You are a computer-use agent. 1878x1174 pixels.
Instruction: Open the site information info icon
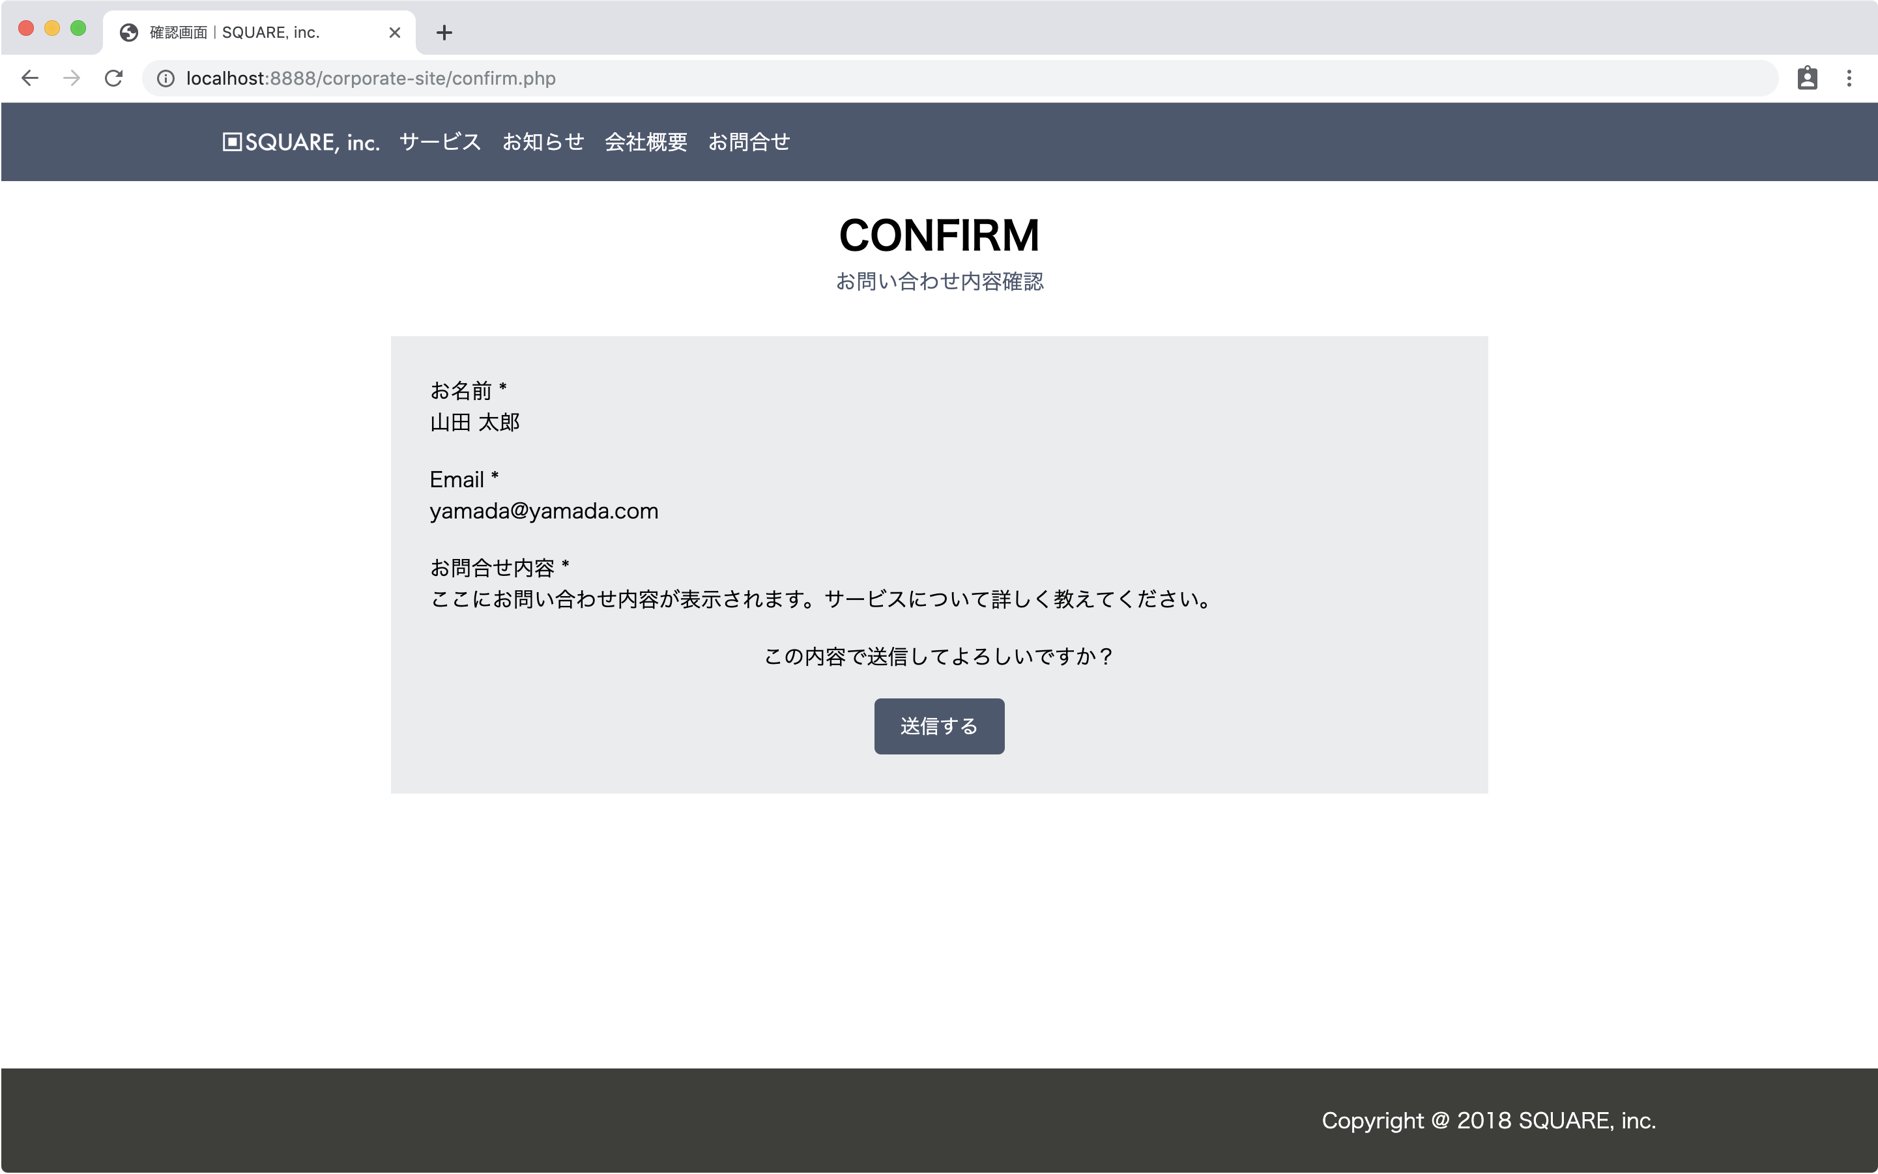166,78
